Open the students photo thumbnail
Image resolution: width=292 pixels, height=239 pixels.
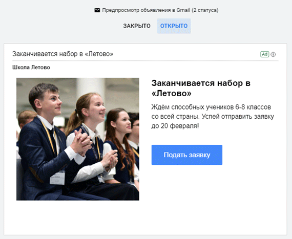point(78,139)
